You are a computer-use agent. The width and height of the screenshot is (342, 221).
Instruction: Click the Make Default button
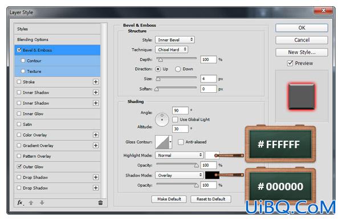coord(169,199)
